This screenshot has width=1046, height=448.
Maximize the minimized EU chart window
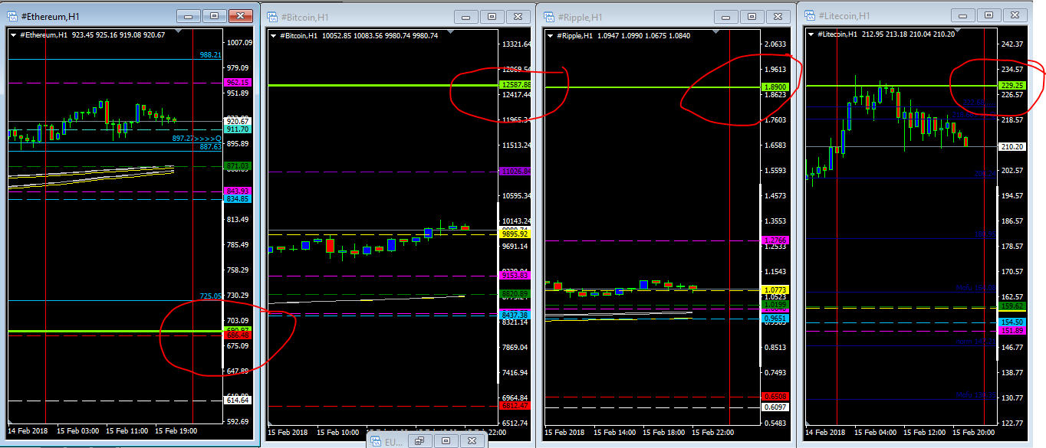coord(446,441)
